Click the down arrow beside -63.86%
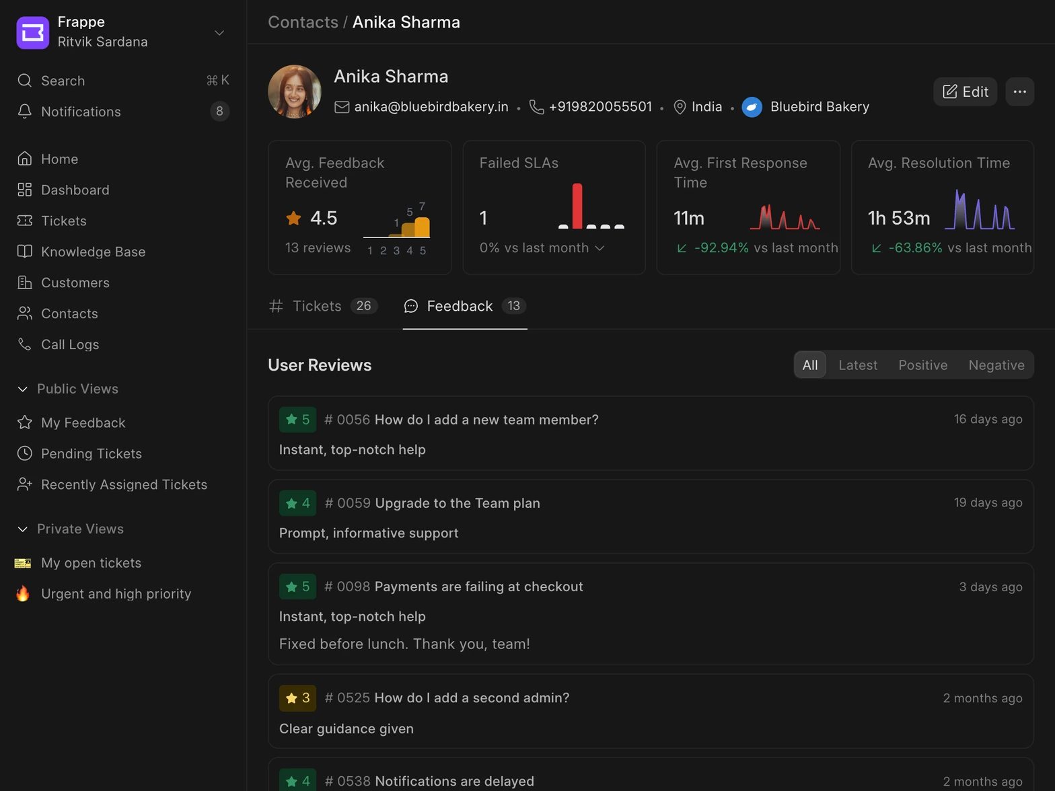Viewport: 1055px width, 791px height. click(876, 248)
